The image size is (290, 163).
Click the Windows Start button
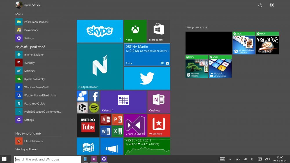(x=4, y=159)
